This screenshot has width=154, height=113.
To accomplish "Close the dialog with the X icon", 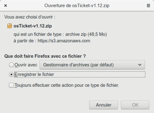I will click(x=6, y=5).
